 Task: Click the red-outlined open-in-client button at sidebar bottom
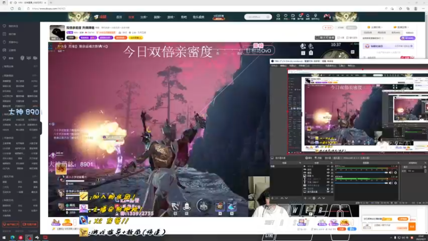point(11,224)
